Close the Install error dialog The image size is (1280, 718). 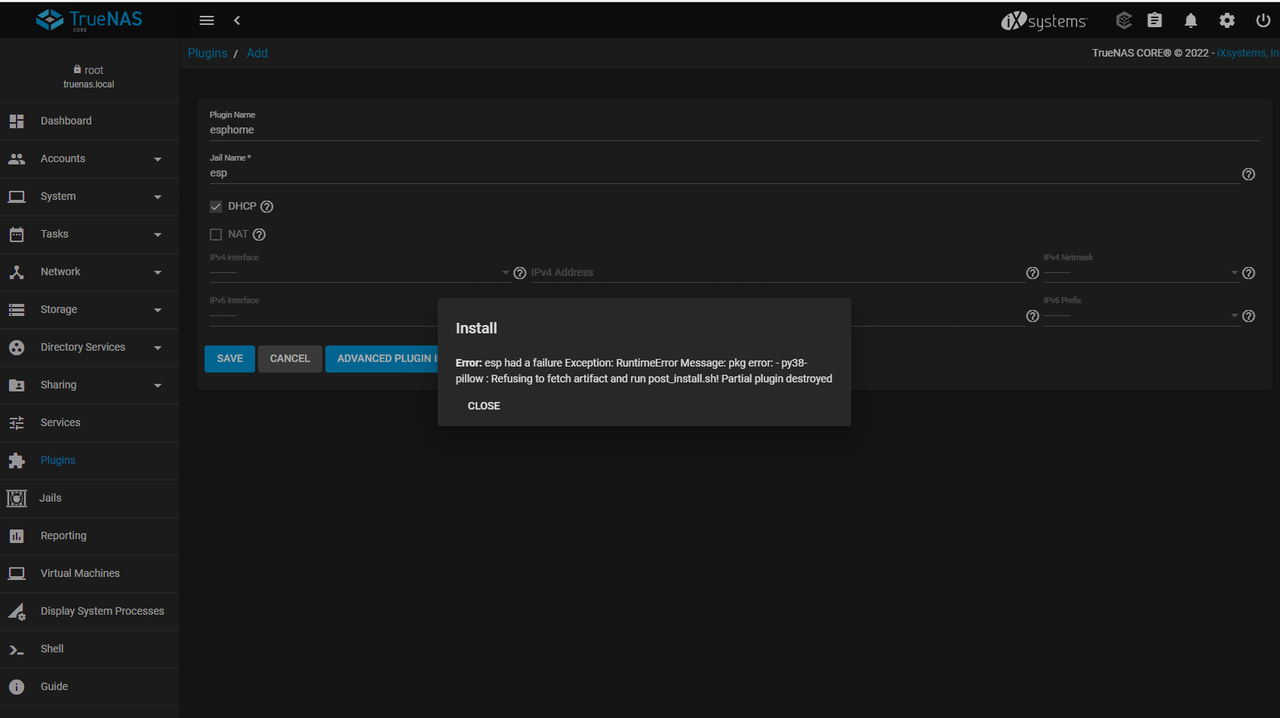click(484, 406)
